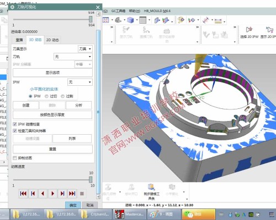Click the dialog settings gear icon
The image size is (276, 220).
(12, 7)
